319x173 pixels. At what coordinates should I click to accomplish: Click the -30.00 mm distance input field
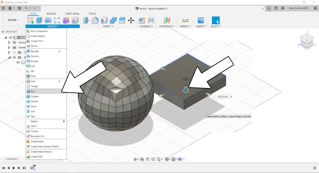click(x=222, y=97)
